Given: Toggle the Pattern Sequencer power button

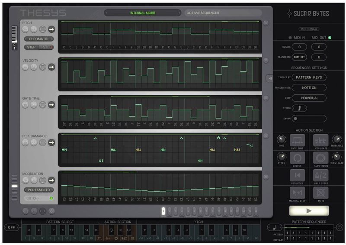Looking at the screenshot, I should pos(339,227).
